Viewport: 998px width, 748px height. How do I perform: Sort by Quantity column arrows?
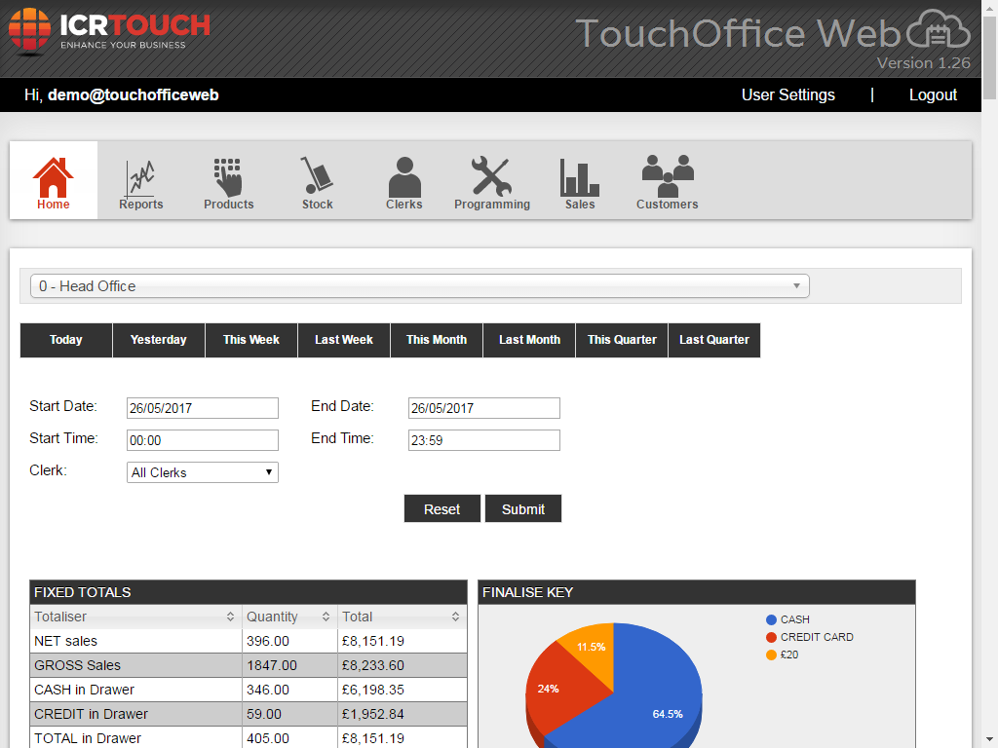(x=326, y=617)
